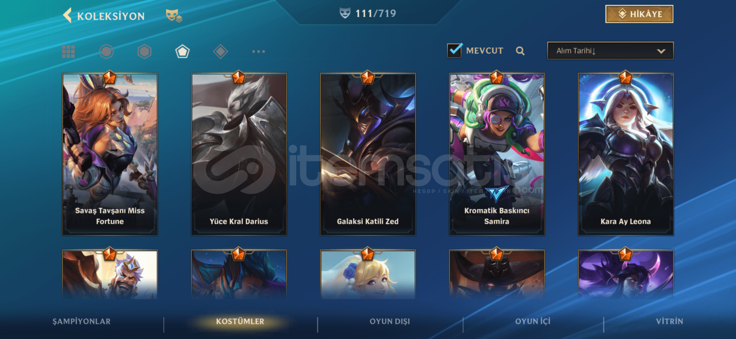Filter by the first hexagon rarity icon
This screenshot has height=339, width=736.
click(106, 51)
